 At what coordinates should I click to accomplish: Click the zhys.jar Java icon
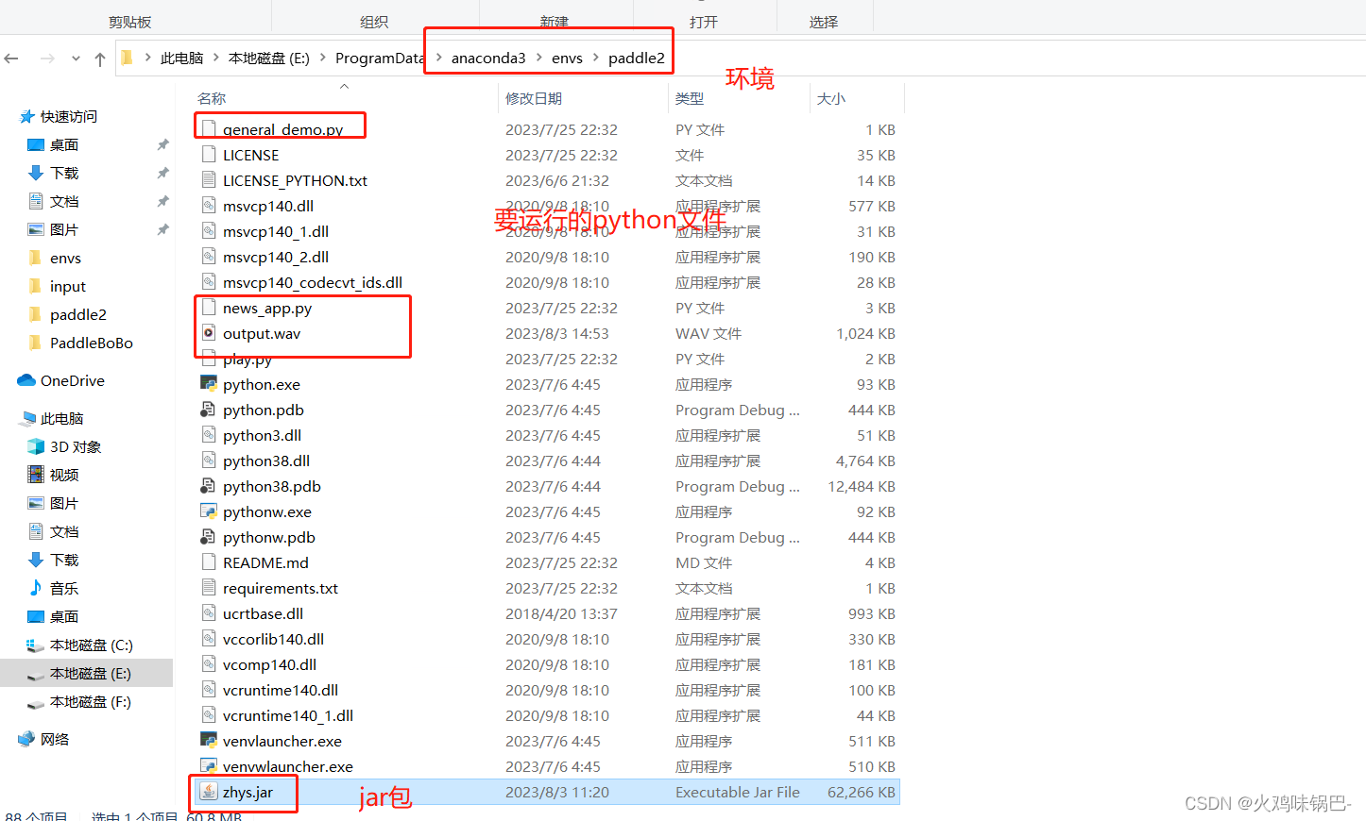click(x=209, y=792)
